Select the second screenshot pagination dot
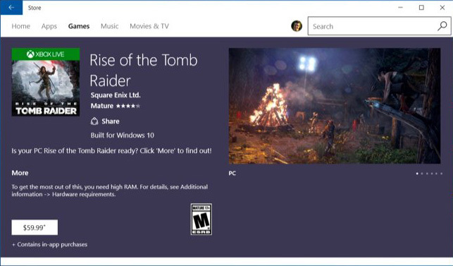Screen dimensions: 453x266 tap(422, 174)
